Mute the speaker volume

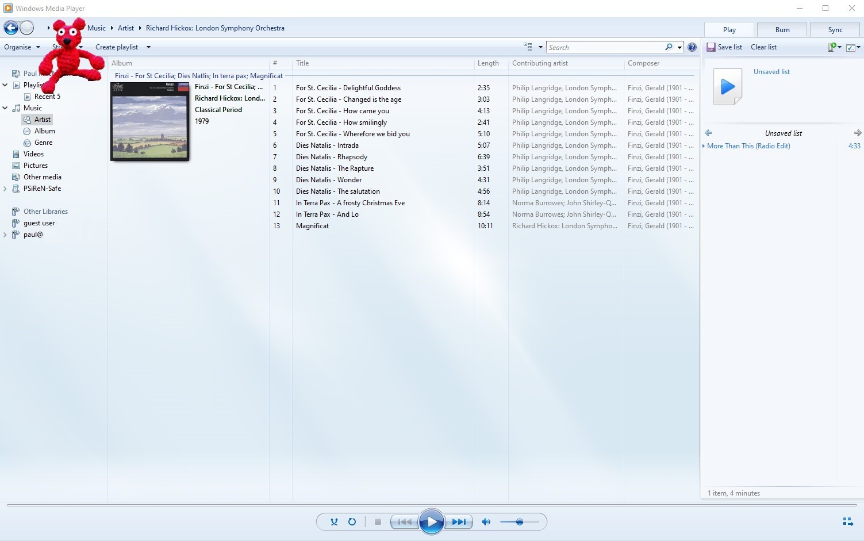(486, 522)
